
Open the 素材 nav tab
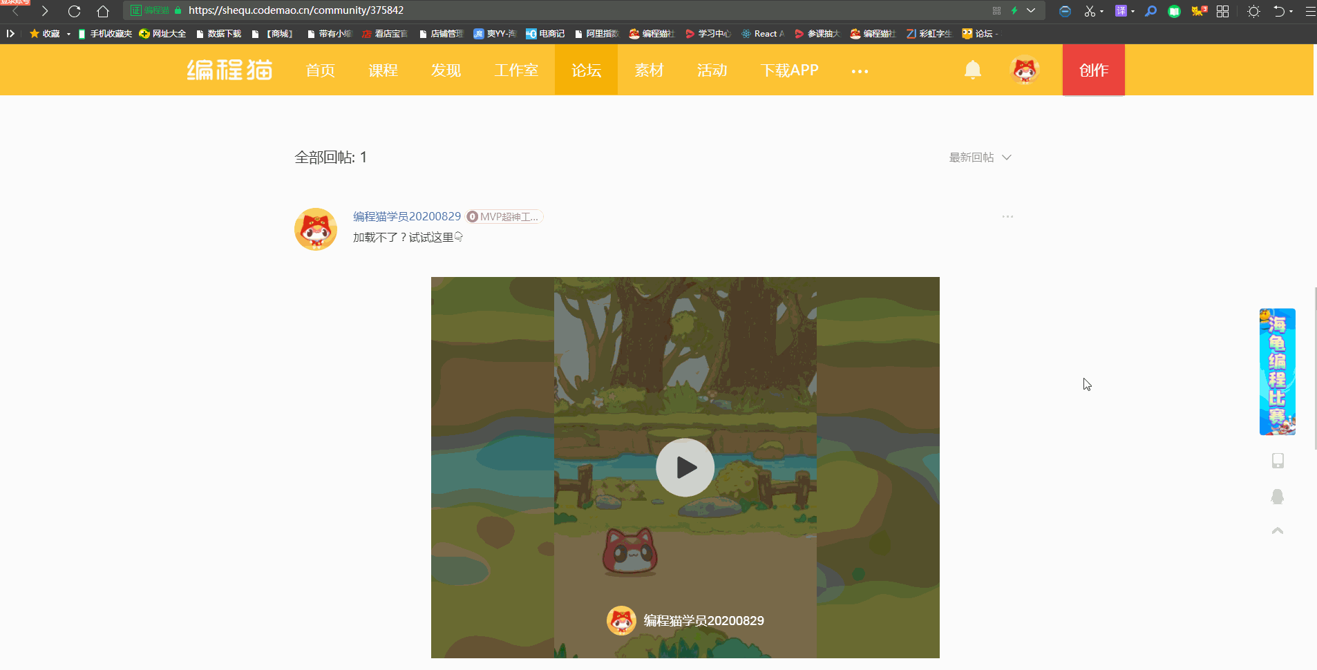click(x=649, y=70)
